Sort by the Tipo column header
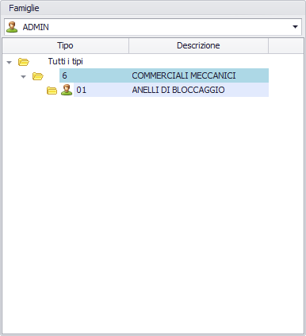 (65, 45)
